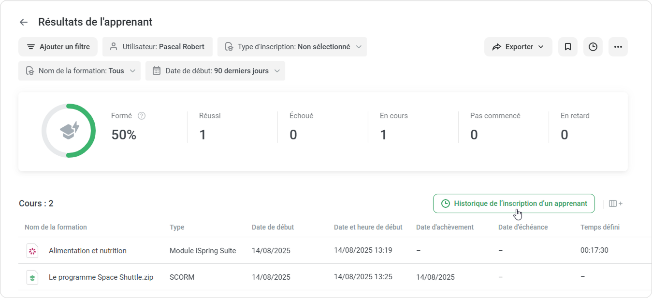Open the Nom de la formation dropdown
This screenshot has width=652, height=298.
click(x=79, y=71)
